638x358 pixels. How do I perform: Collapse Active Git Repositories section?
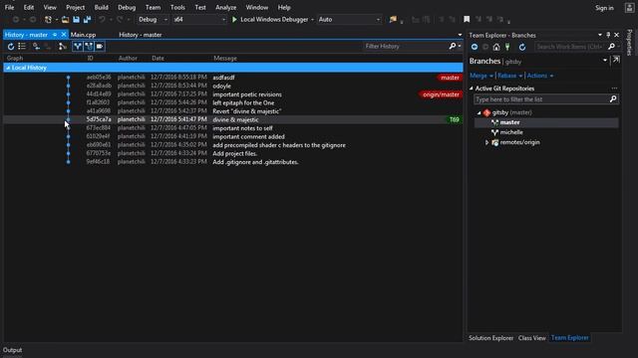472,89
